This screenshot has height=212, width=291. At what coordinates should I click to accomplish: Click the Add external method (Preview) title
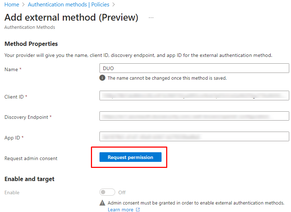click(71, 17)
